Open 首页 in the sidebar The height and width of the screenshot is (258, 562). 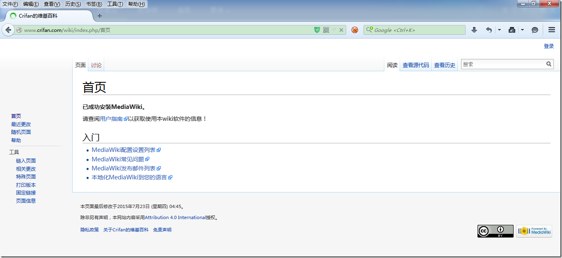pyautogui.click(x=16, y=116)
